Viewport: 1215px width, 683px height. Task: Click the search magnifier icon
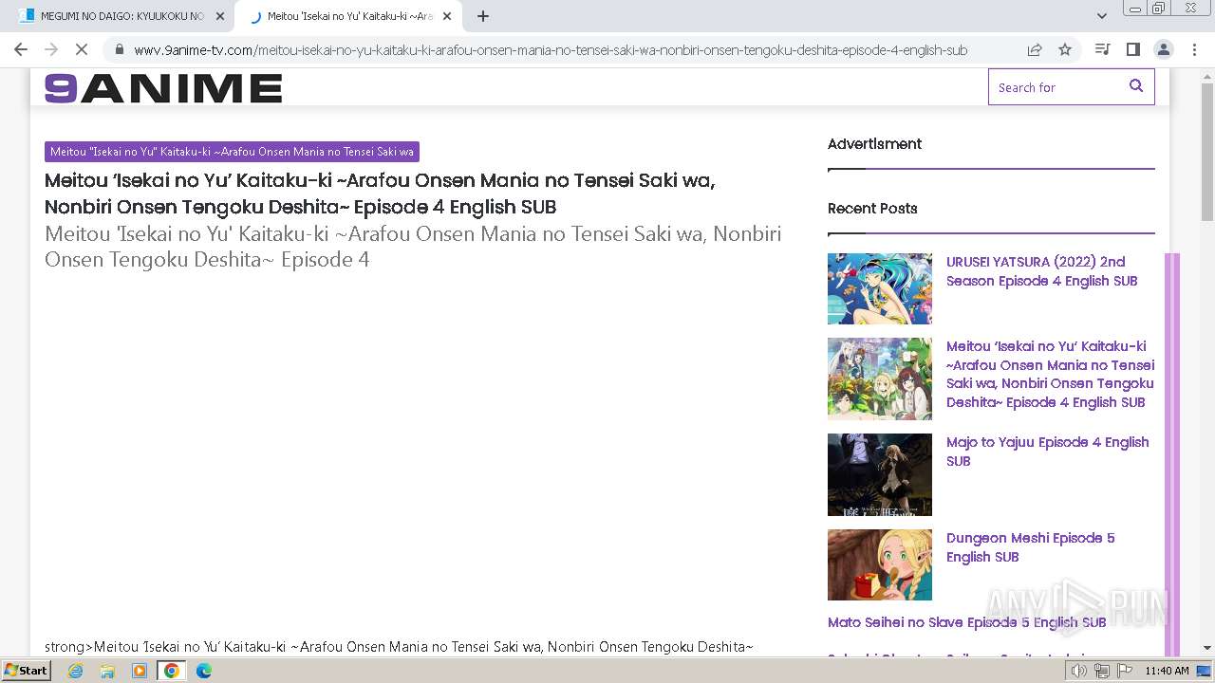(x=1136, y=86)
